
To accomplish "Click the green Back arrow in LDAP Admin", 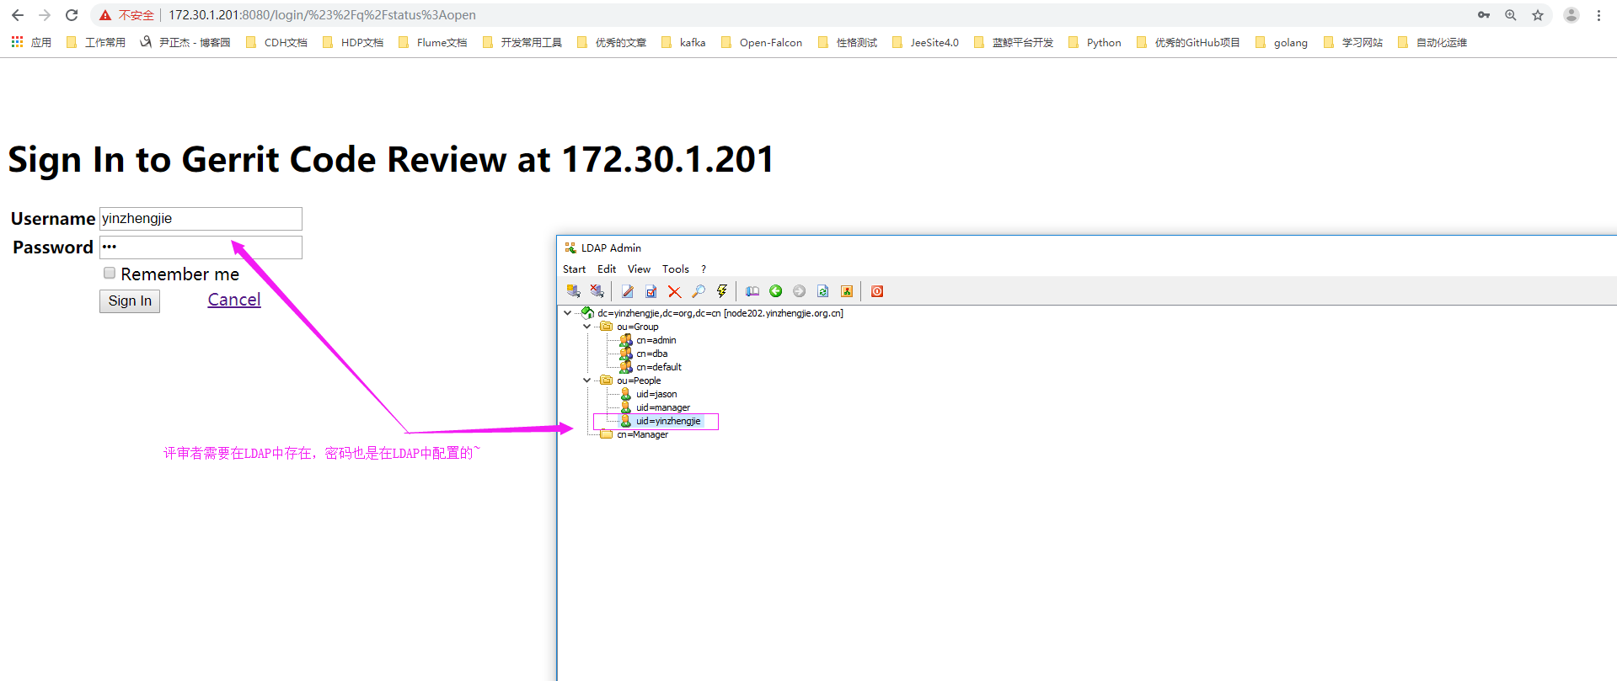I will (776, 291).
